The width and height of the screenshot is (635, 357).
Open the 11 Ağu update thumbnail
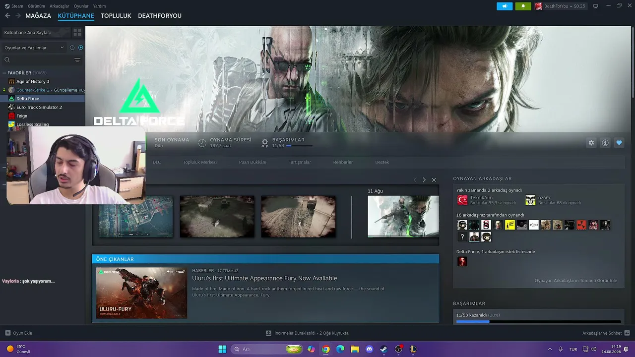point(403,216)
